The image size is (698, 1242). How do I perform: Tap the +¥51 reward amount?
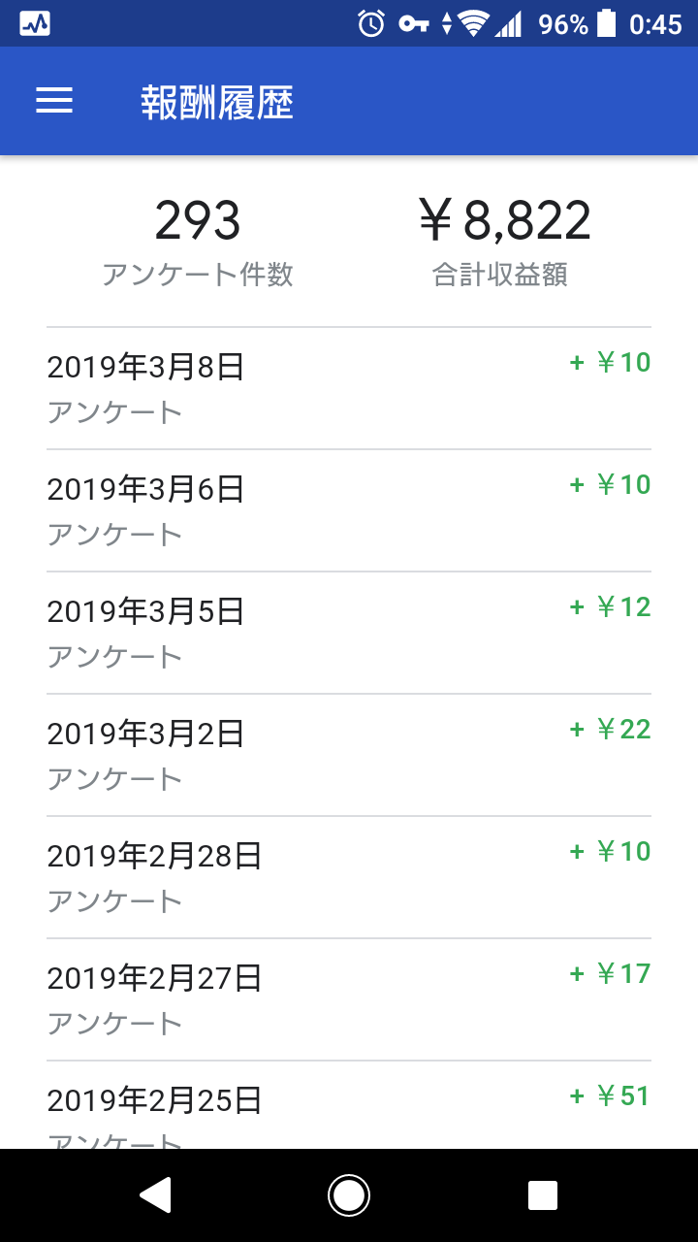coord(610,1096)
